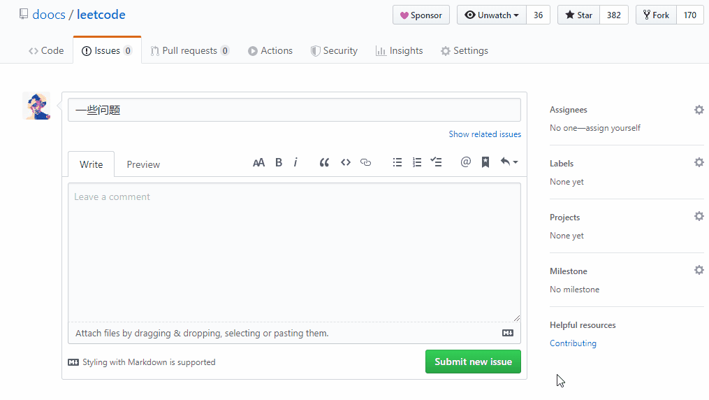
Task: Click the Projects heading
Action: coord(565,217)
